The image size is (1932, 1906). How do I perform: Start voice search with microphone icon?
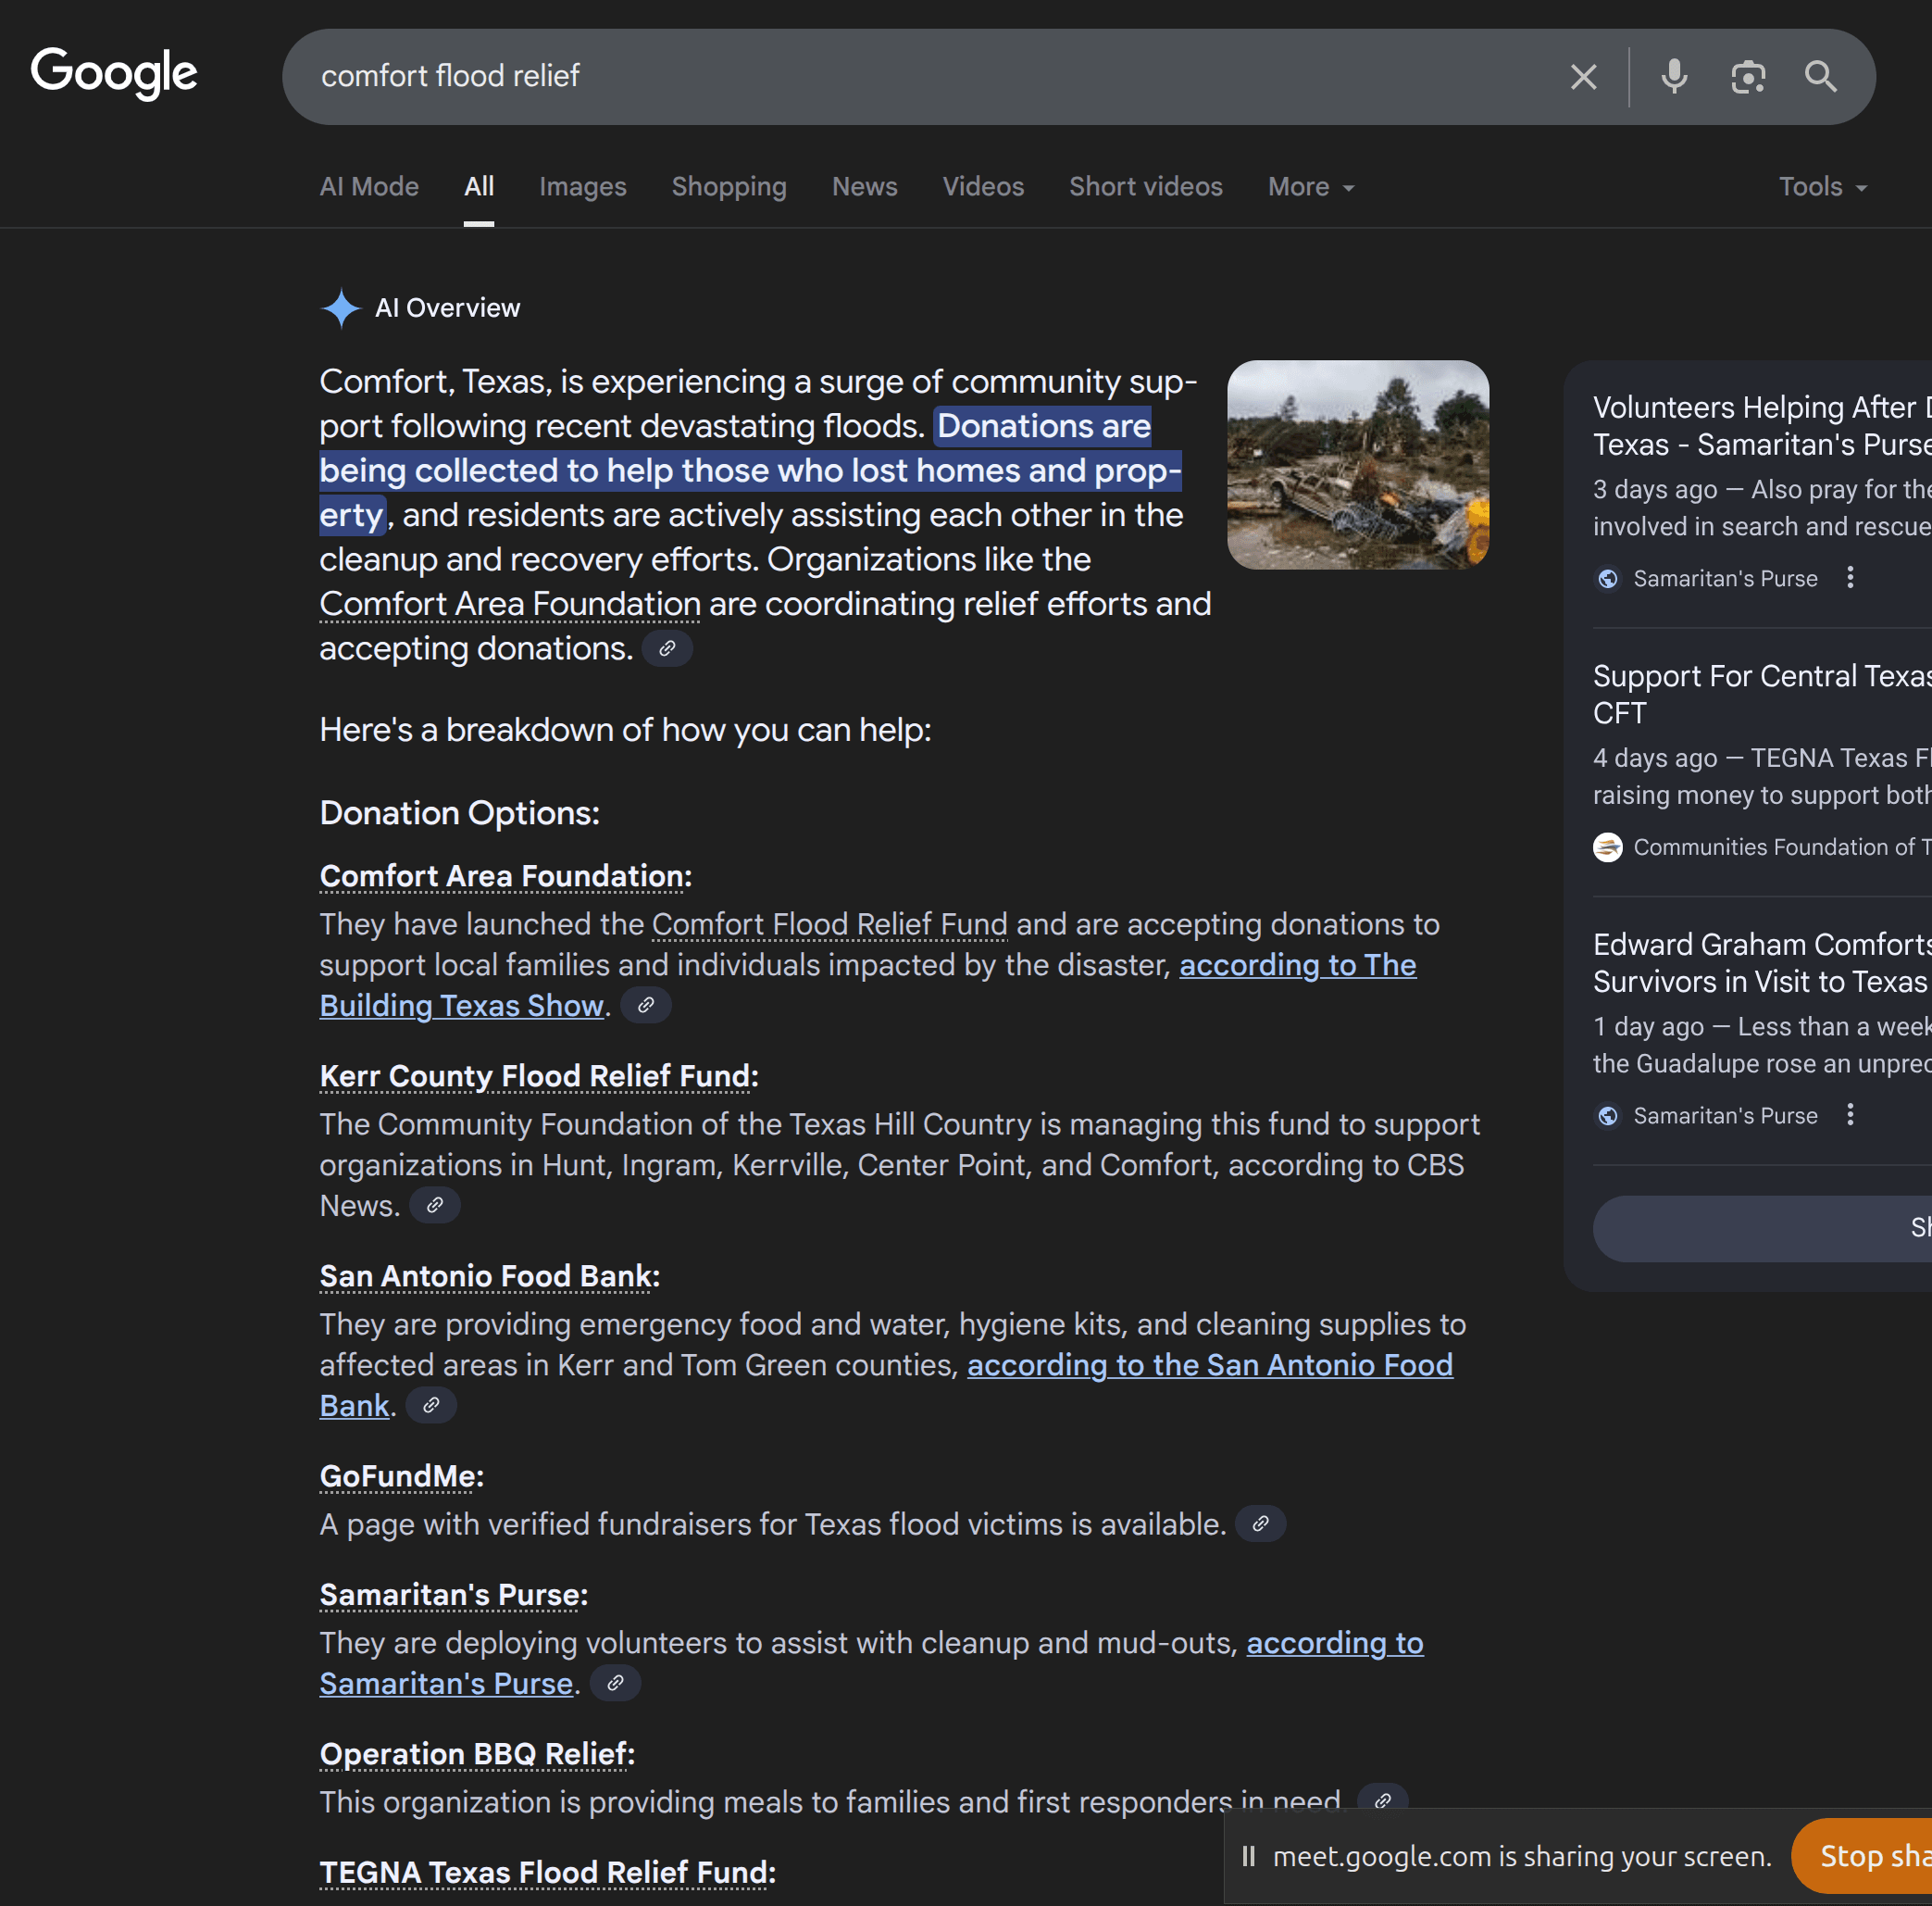click(x=1674, y=77)
